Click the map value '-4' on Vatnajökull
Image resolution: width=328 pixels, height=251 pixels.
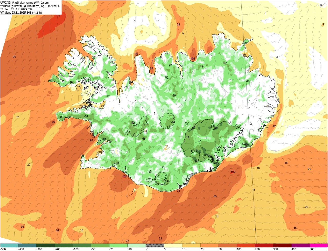(x=206, y=138)
